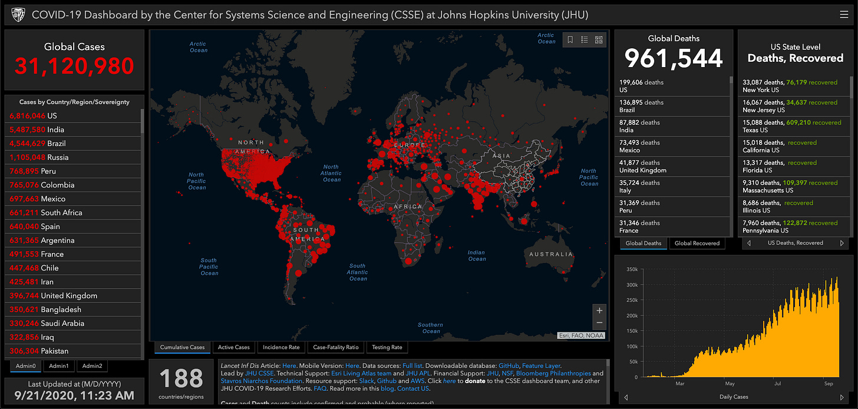Open the AWS link
858x409 pixels.
coord(417,381)
